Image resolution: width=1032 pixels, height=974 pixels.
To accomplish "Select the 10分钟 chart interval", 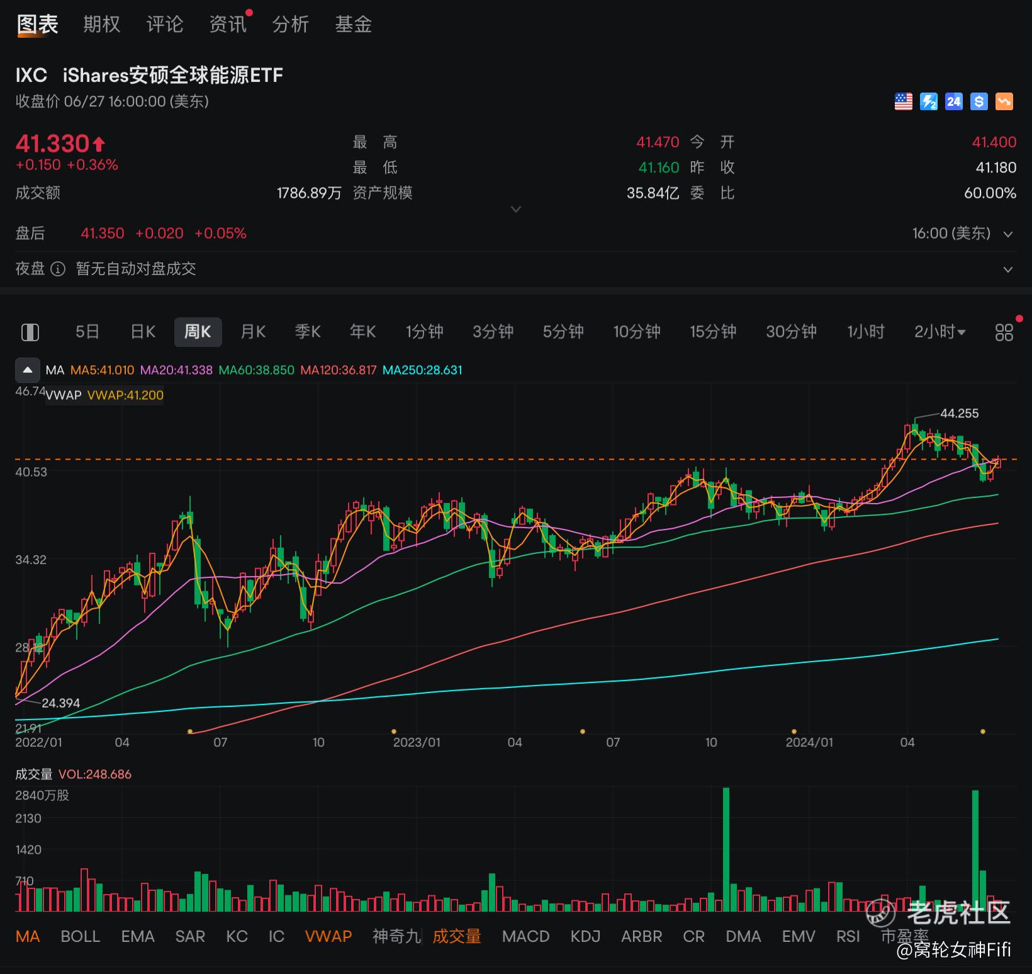I will click(637, 332).
